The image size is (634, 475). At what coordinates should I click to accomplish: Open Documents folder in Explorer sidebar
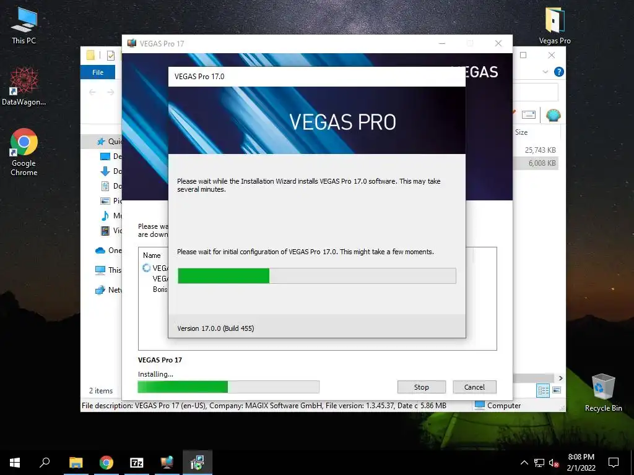[111, 186]
